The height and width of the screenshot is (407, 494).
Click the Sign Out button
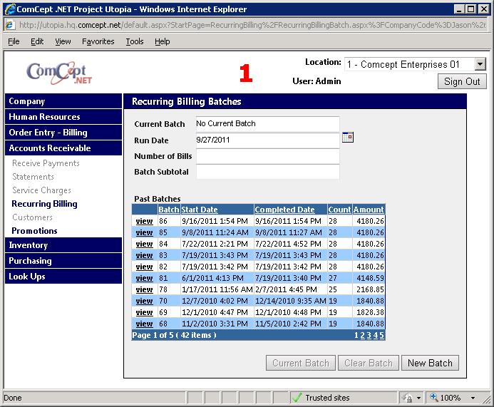(462, 81)
